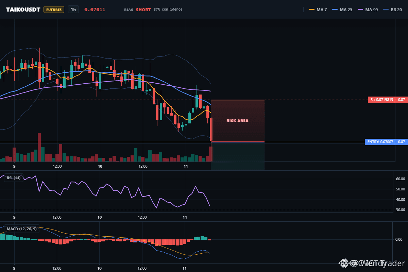The width and height of the screenshot is (408, 272).
Task: Click the 0.07011 price value
Action: (x=95, y=10)
